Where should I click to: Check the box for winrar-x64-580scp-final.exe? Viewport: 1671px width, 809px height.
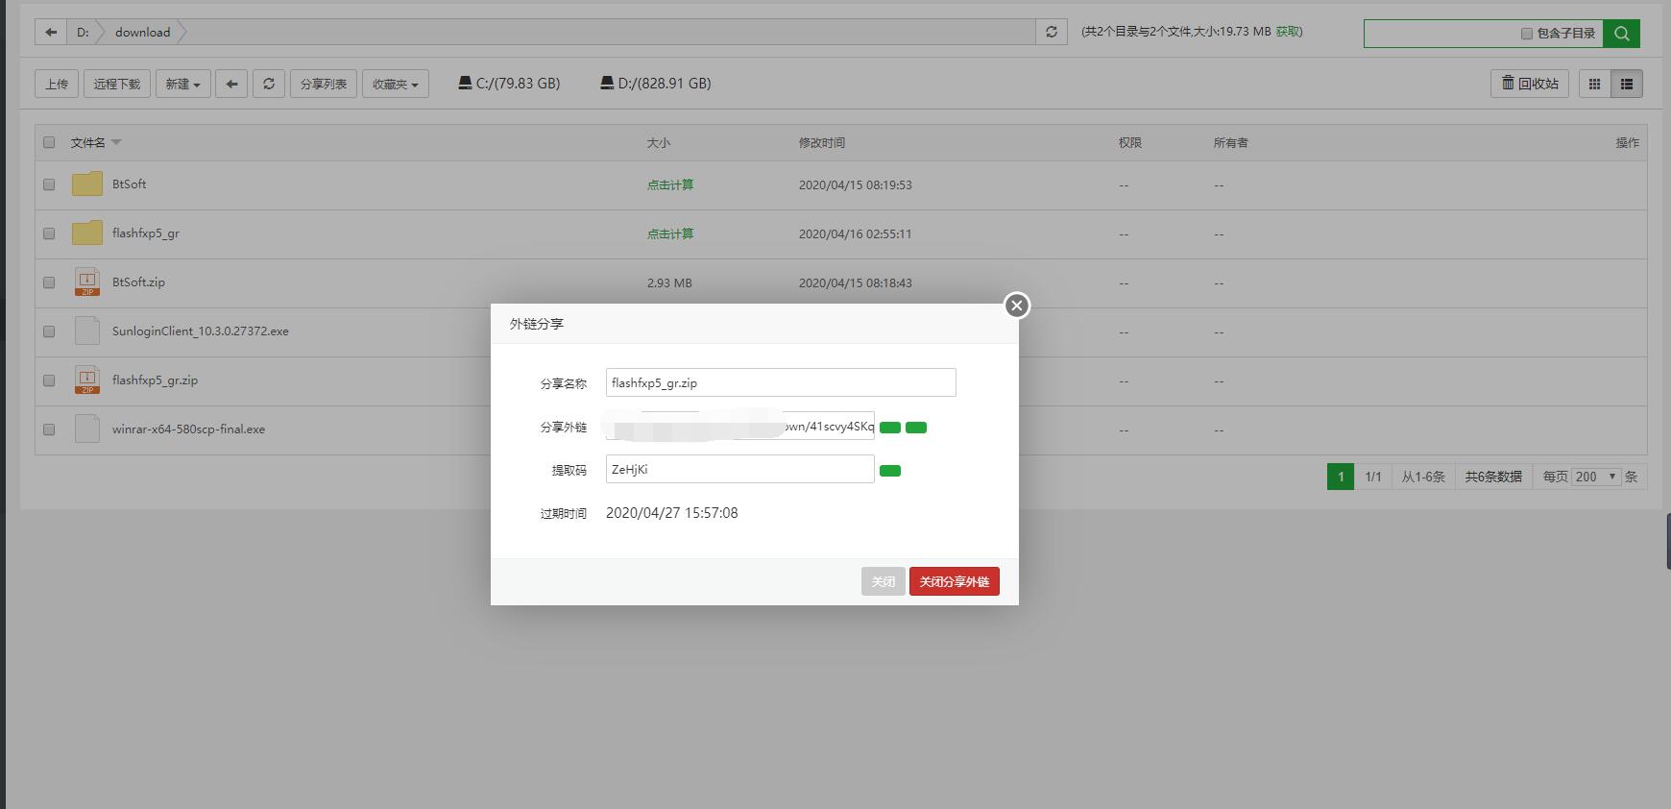(x=49, y=429)
